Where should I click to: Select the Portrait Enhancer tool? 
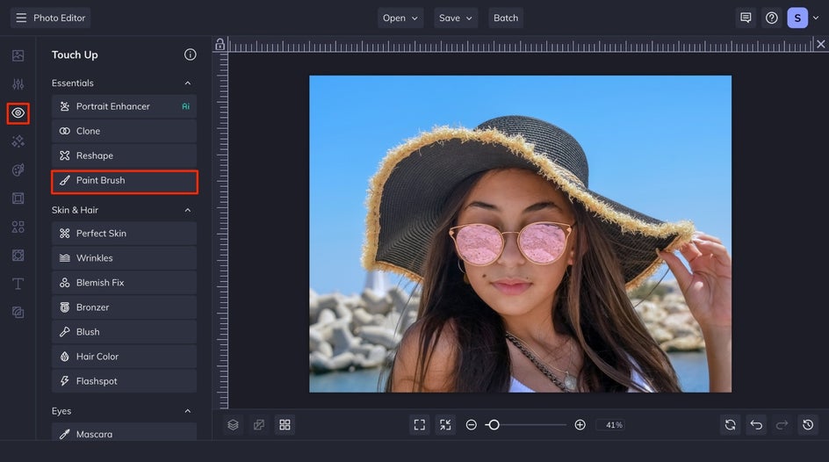click(x=124, y=106)
